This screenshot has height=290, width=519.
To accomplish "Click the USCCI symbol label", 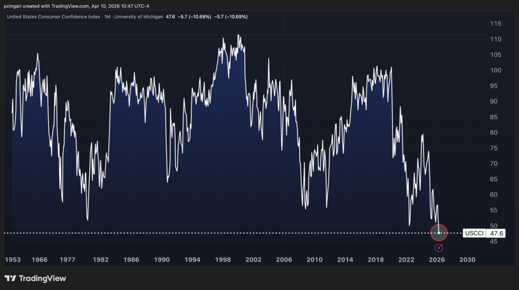I will [x=475, y=233].
